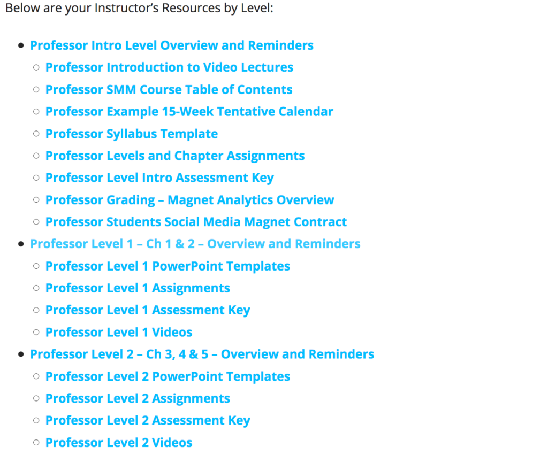Image resolution: width=548 pixels, height=455 pixels.
Task: Open Professor Students Social Media Magnet Contract
Action: pyautogui.click(x=196, y=222)
